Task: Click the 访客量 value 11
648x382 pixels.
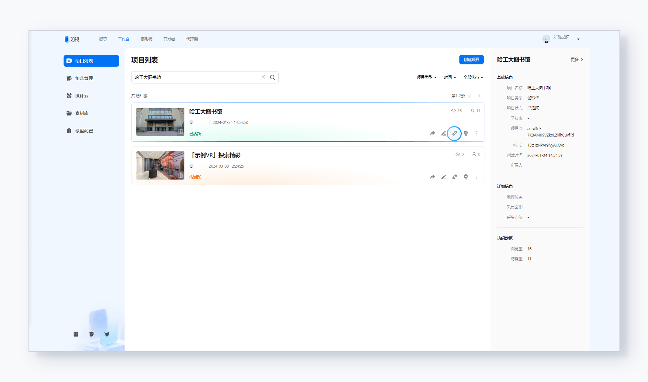Action: (x=529, y=259)
